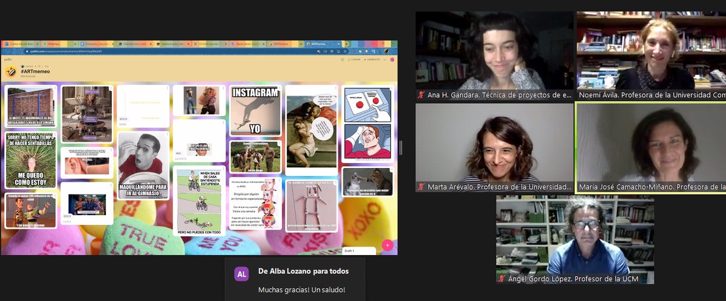This screenshot has width=726, height=301.
Task: Click the user avatar in Padlet header
Action: click(392, 60)
